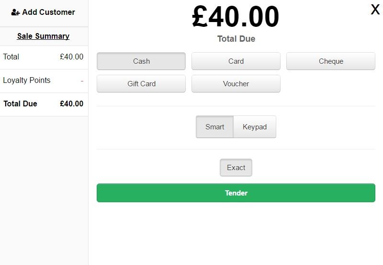Click the £40.00 value in Total row
The image size is (383, 265).
click(x=71, y=57)
